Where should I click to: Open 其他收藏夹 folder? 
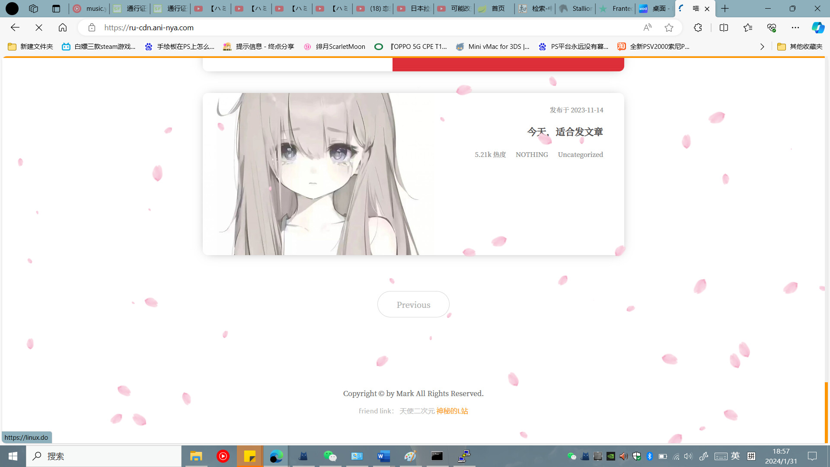[800, 47]
